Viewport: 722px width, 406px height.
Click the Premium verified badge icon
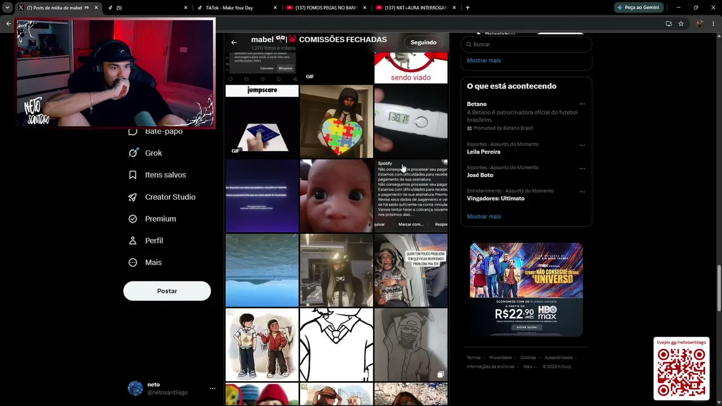coord(133,219)
